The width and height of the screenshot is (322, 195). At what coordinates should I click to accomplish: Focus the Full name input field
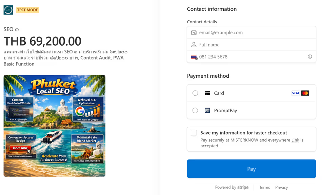pos(254,45)
